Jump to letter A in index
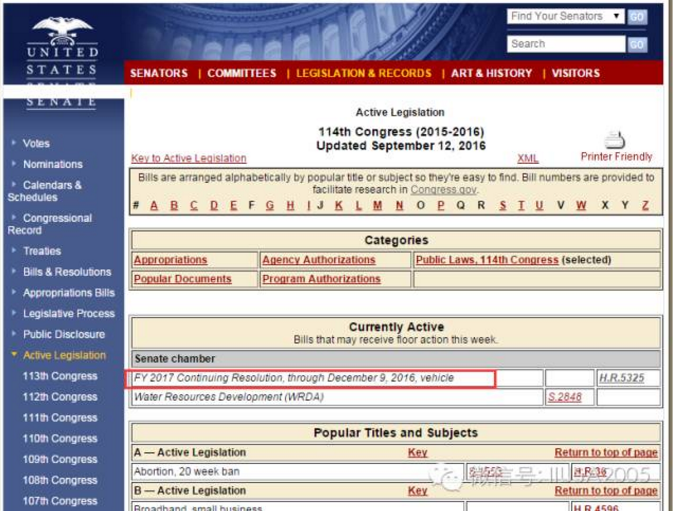 pyautogui.click(x=154, y=206)
